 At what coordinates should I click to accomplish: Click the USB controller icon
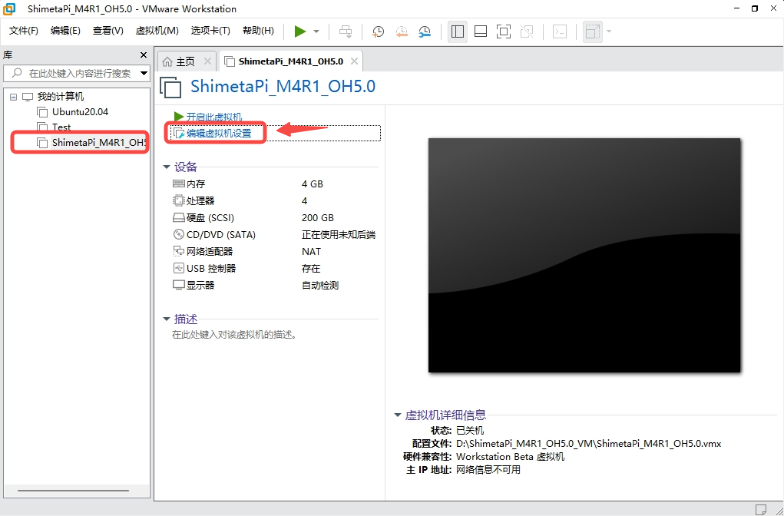(178, 268)
